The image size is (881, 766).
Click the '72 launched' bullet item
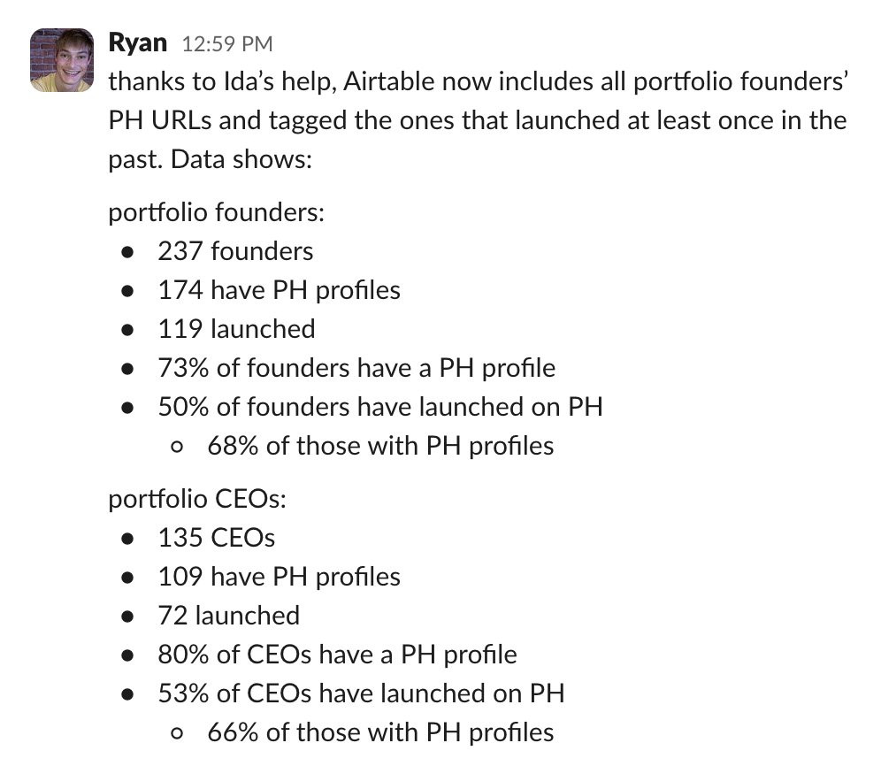click(229, 616)
